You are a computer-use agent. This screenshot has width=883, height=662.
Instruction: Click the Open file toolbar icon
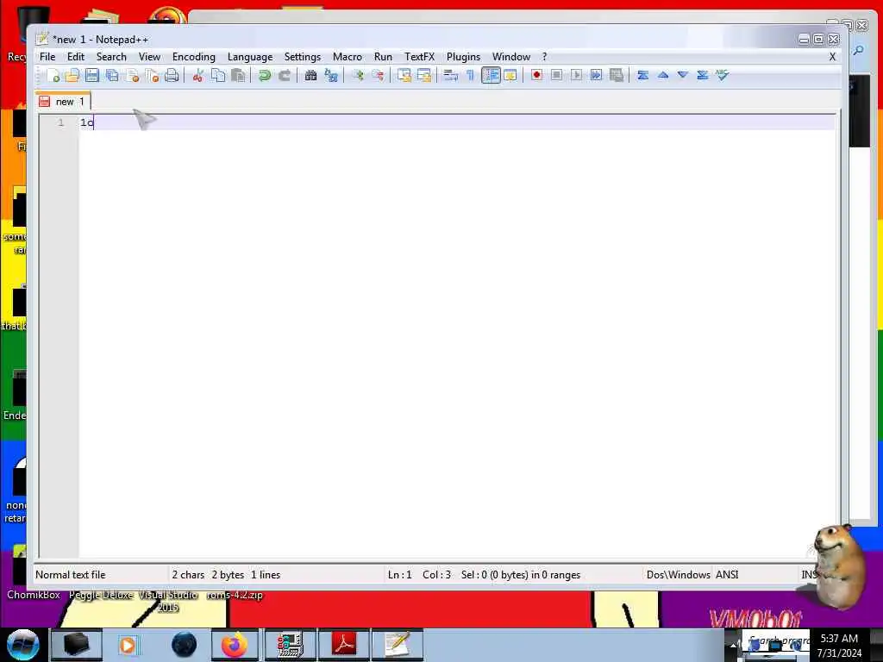pyautogui.click(x=72, y=75)
